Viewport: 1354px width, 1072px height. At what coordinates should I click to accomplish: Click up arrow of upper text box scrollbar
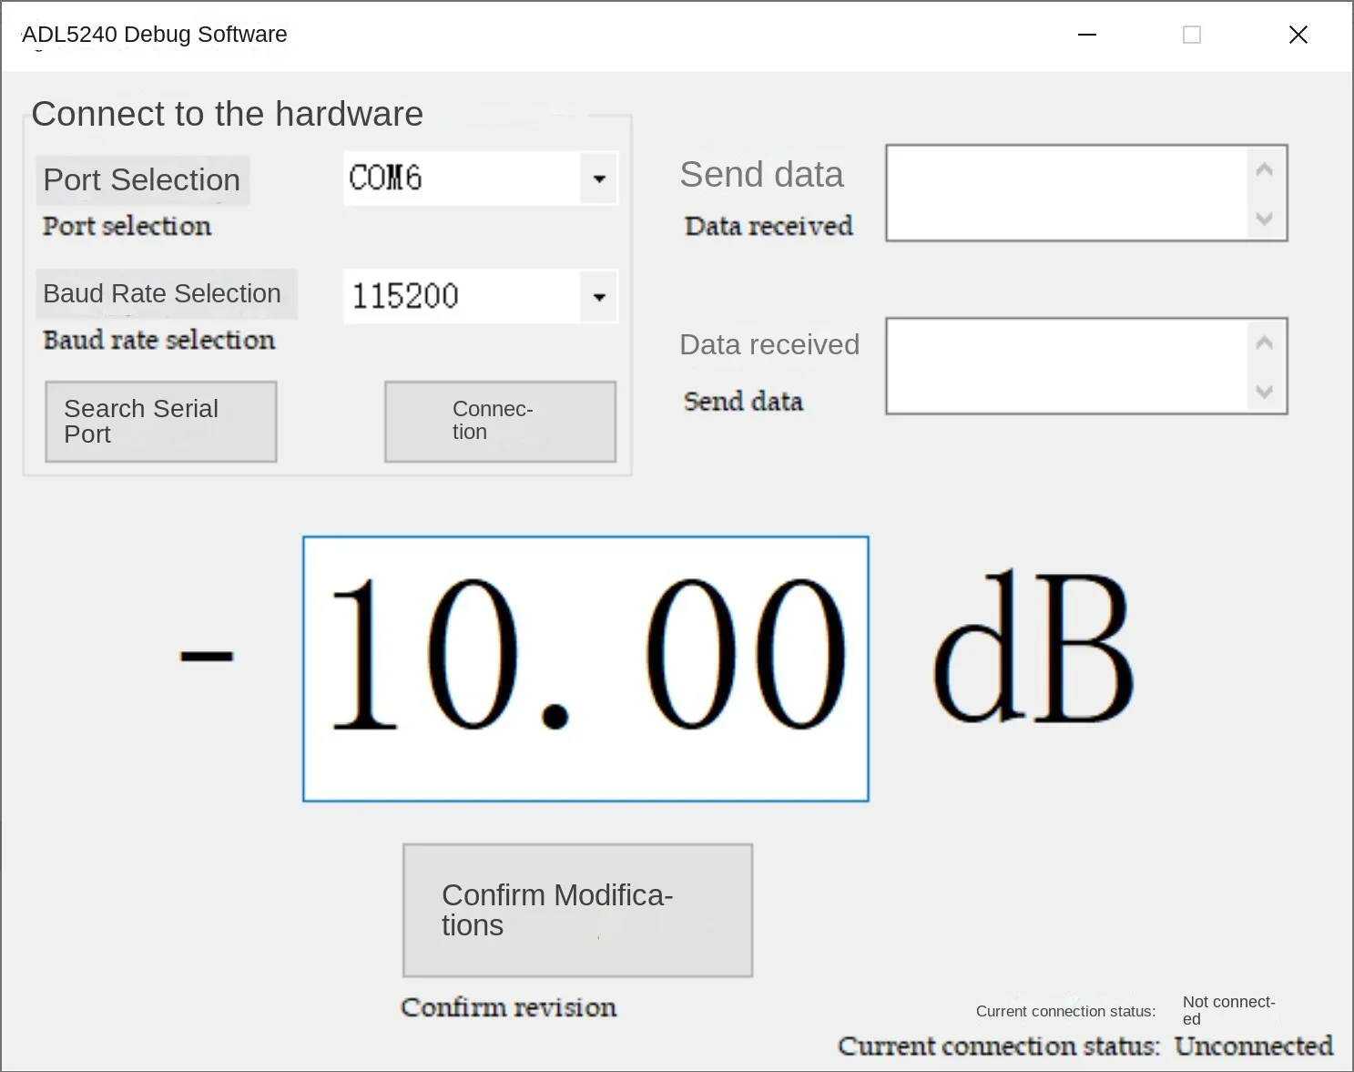[x=1264, y=169]
